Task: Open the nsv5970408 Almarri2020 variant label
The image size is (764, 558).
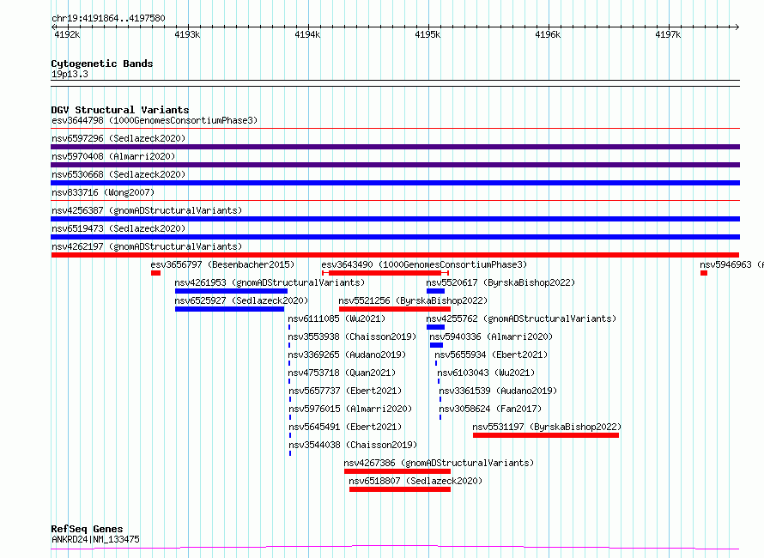Action: click(x=113, y=156)
